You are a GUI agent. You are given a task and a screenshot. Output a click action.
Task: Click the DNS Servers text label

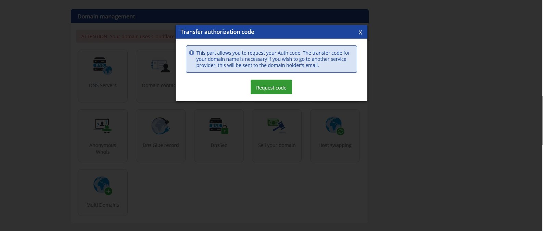(x=102, y=85)
